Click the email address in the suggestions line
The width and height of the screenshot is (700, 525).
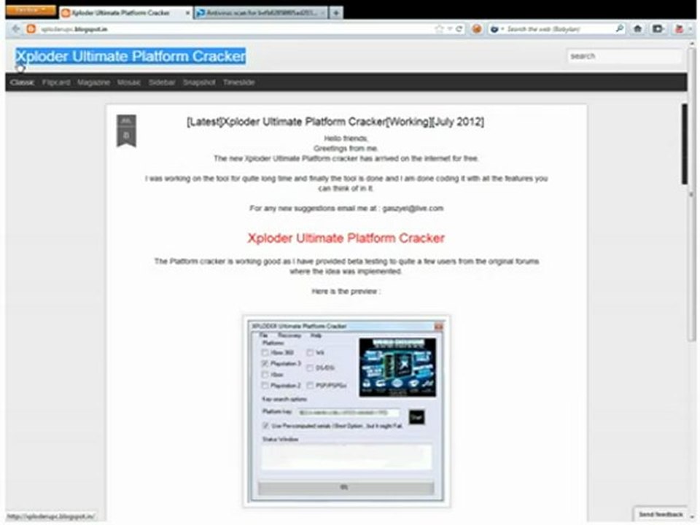click(x=413, y=209)
